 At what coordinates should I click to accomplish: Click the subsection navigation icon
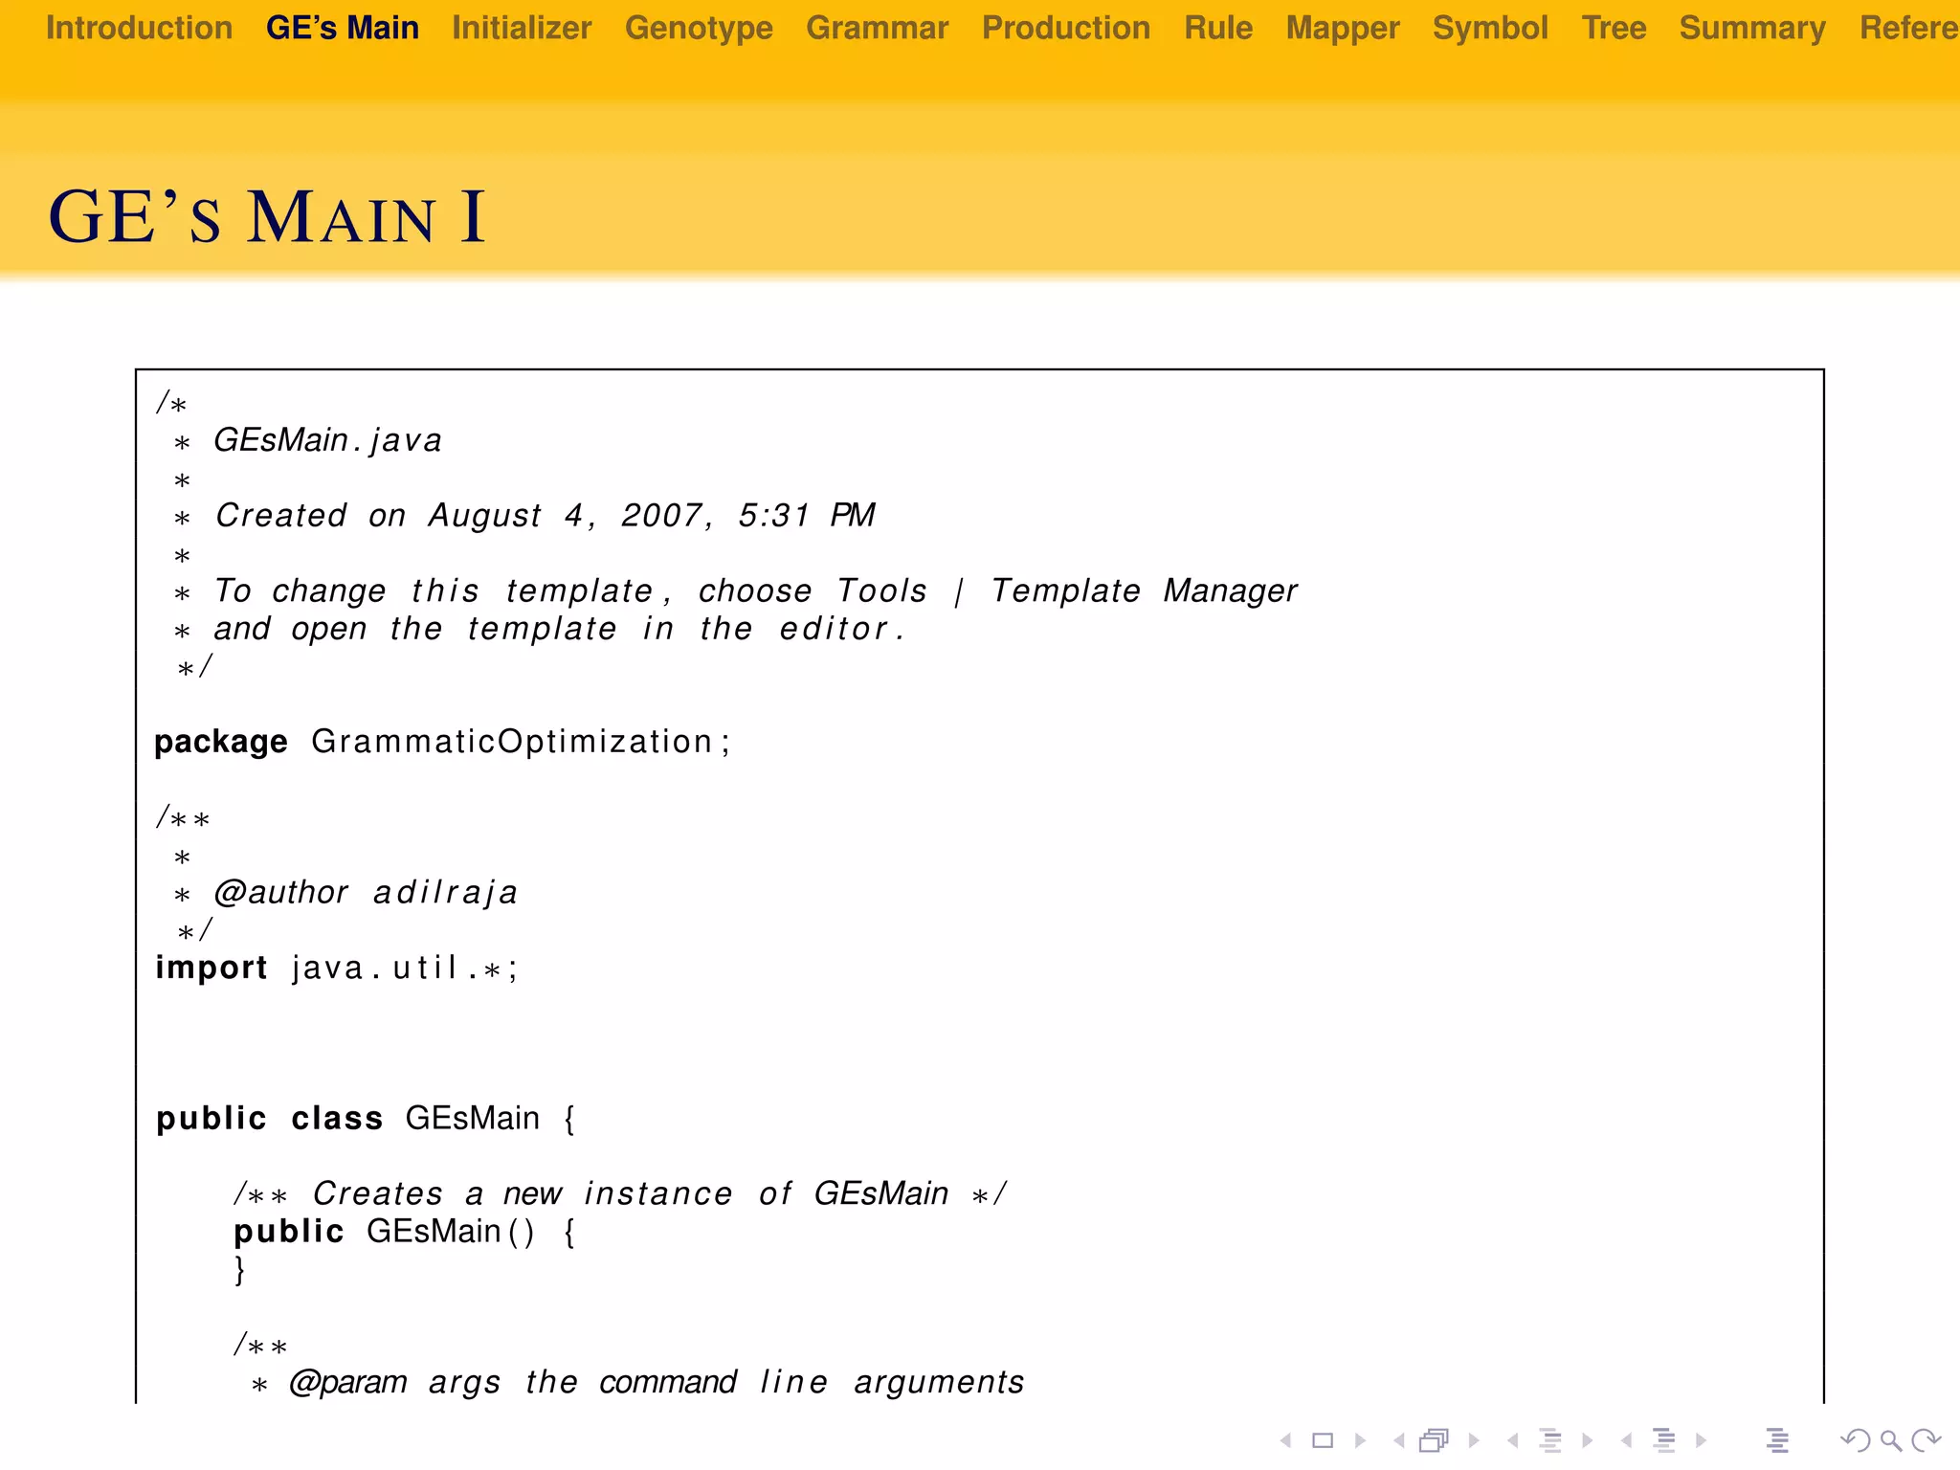point(1550,1440)
